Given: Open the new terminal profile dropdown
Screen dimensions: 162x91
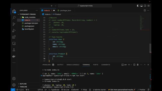Looking at the screenshot, I should point(131,65).
